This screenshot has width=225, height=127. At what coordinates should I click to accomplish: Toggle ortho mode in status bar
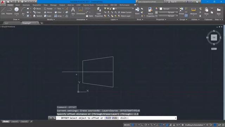[x=142, y=125]
